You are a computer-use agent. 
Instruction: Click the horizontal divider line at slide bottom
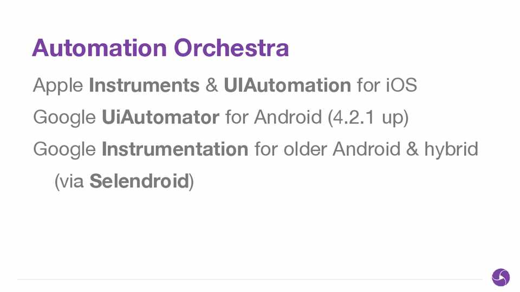coord(249,280)
